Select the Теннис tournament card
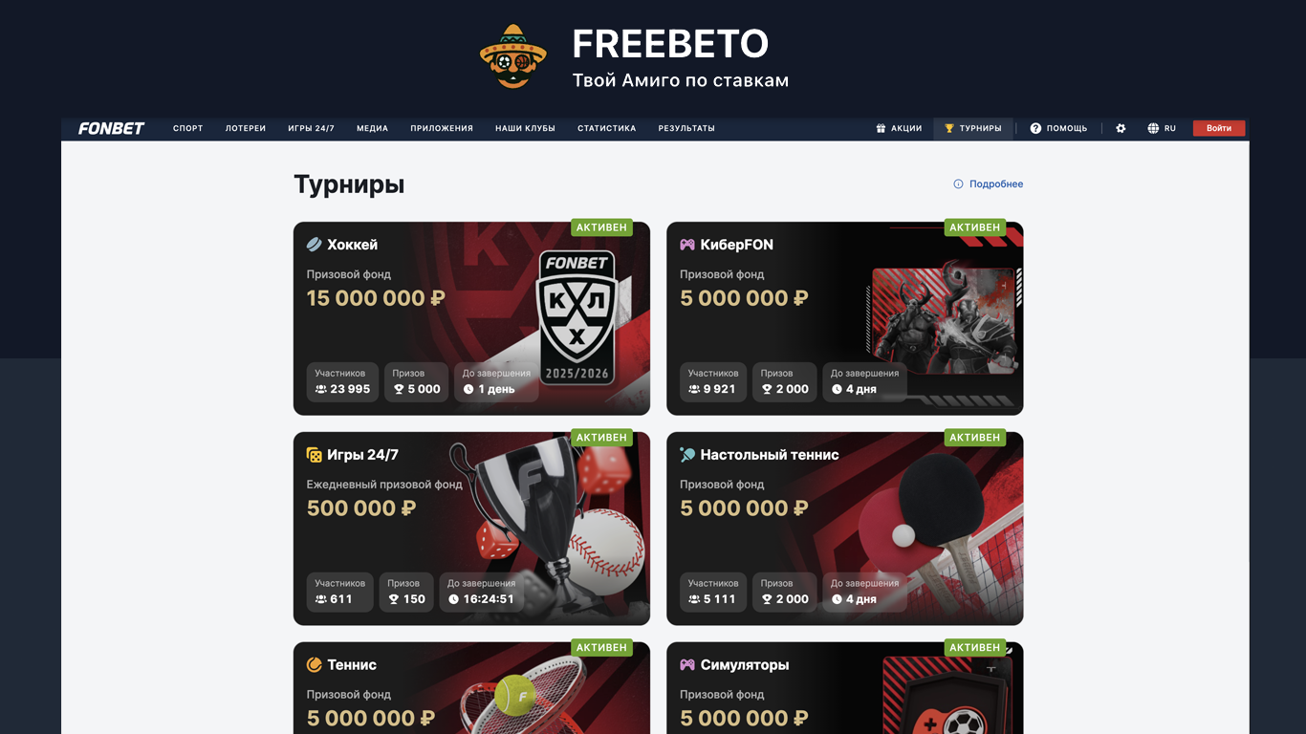 [x=471, y=688]
